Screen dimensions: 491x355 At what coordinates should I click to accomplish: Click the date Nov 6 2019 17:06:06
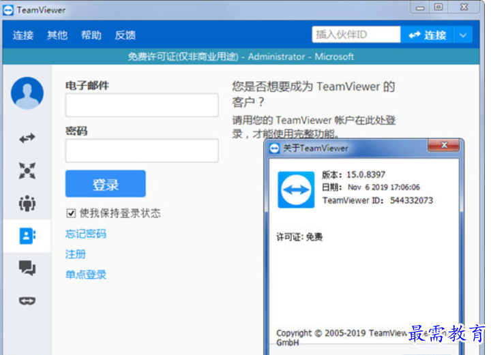click(384, 187)
